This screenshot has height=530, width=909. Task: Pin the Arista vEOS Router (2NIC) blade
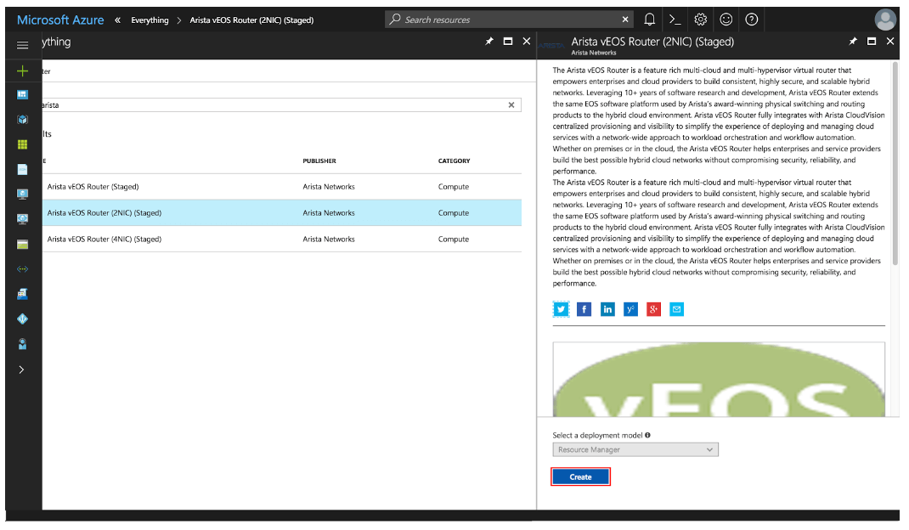pos(853,41)
